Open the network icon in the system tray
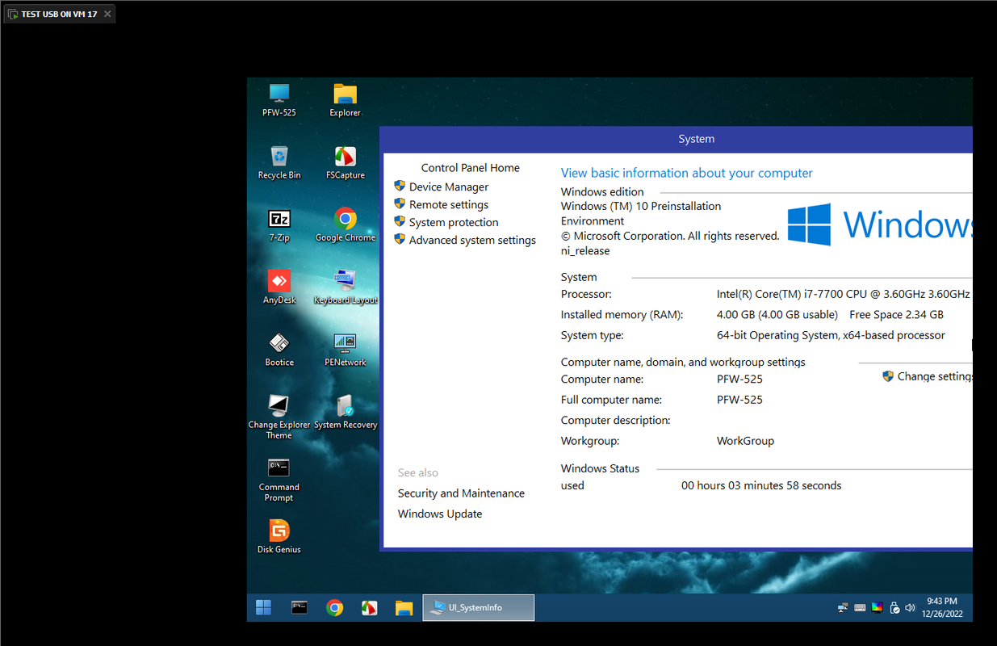Viewport: 997px width, 646px height. pos(843,608)
